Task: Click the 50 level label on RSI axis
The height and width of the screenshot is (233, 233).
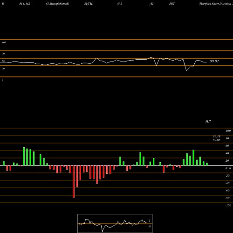Action: [x=3, y=61]
